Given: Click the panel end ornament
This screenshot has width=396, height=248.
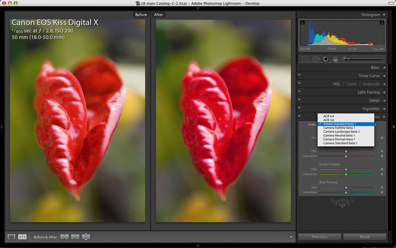Looking at the screenshot, I should pos(342,203).
